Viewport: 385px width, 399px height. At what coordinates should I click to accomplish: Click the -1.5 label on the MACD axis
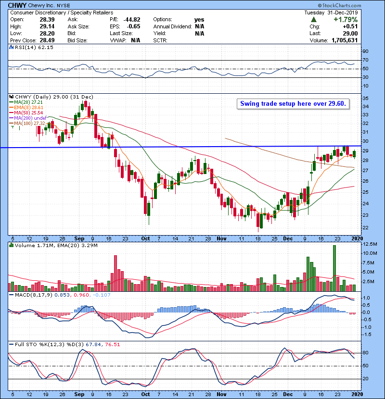point(366,335)
